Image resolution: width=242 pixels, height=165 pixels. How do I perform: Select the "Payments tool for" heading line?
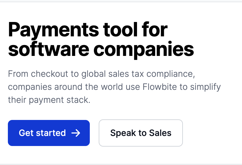click(x=88, y=30)
